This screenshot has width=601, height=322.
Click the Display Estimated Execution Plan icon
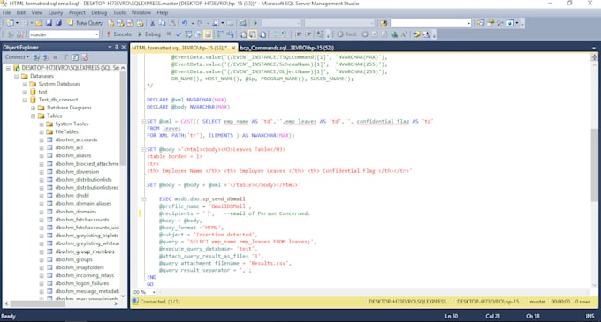point(188,34)
